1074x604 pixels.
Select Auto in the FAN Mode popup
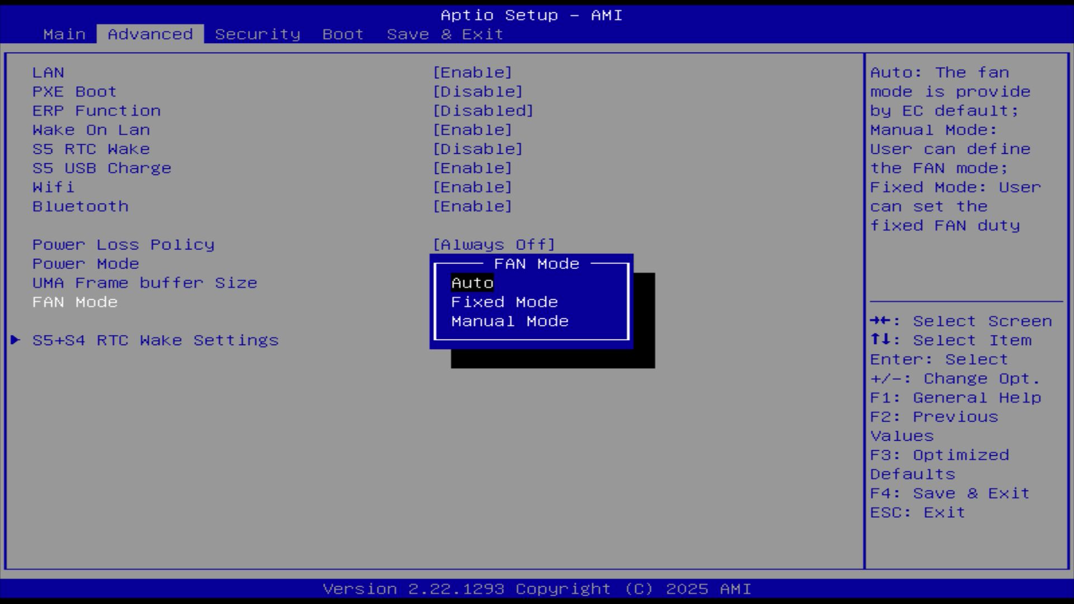472,283
